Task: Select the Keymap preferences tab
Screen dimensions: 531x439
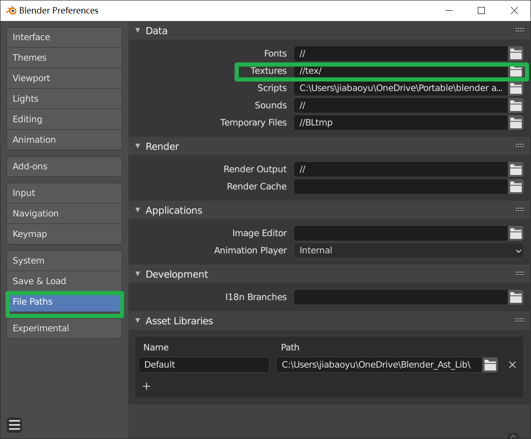Action: (64, 234)
